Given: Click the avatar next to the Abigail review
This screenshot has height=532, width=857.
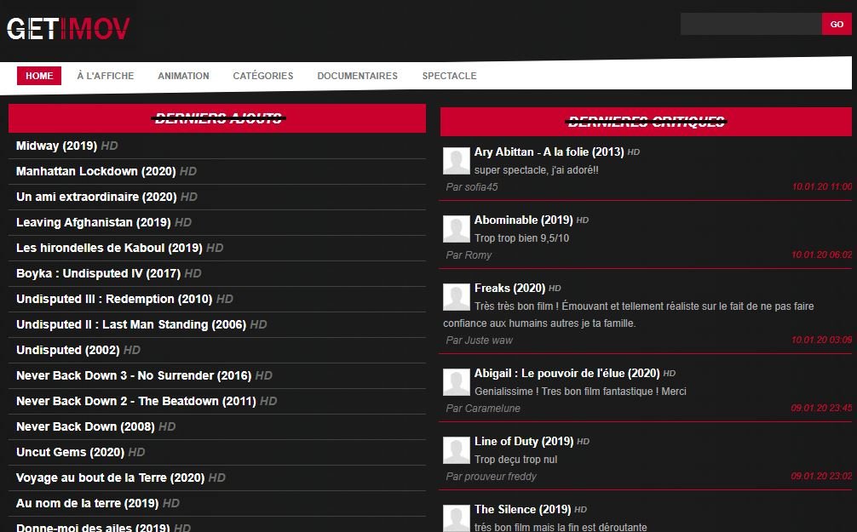Looking at the screenshot, I should (x=457, y=382).
